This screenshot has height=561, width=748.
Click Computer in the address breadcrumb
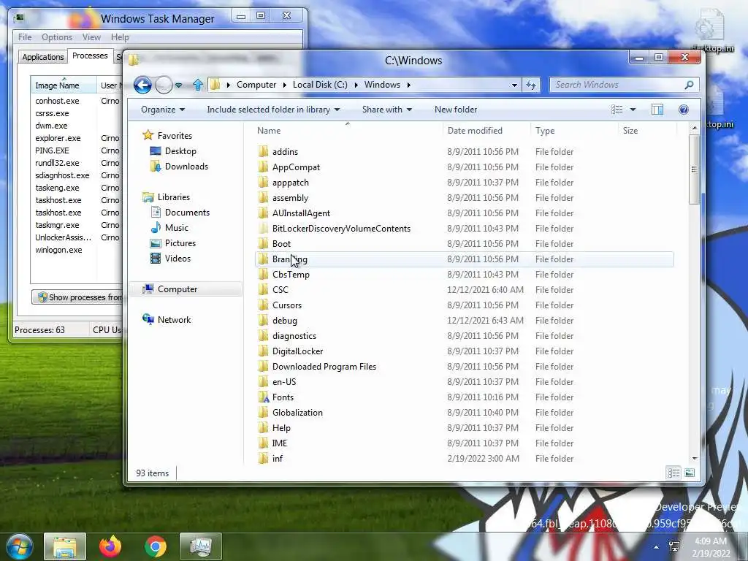(256, 85)
